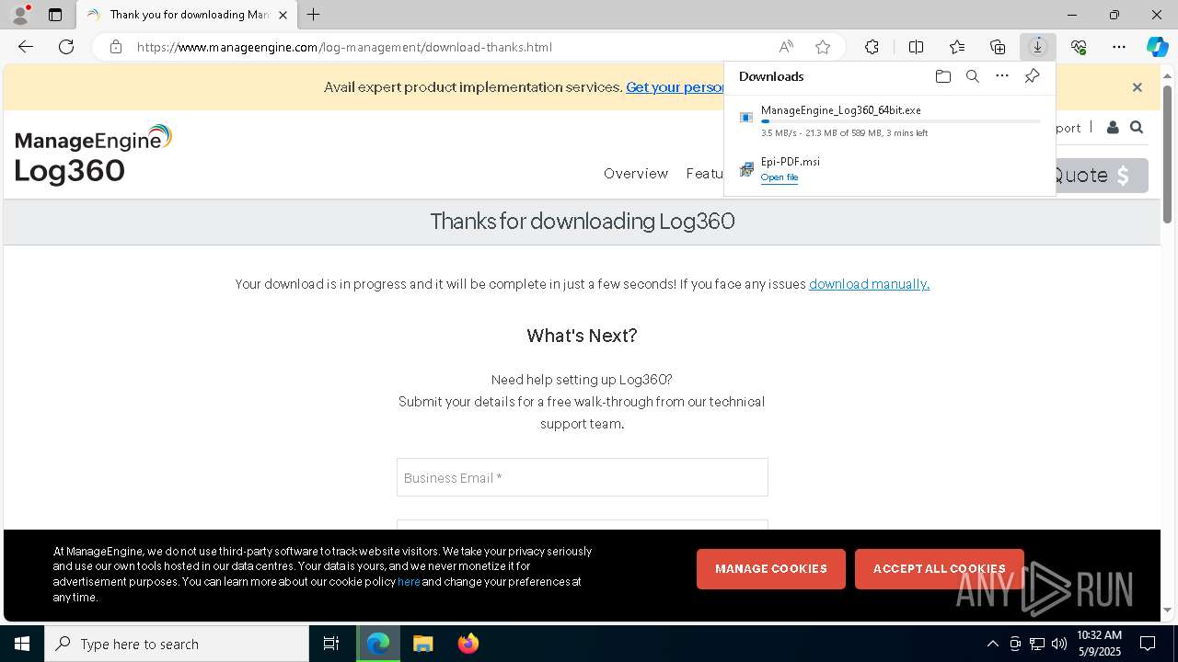Open the Downloads folder icon in the panel

[x=943, y=76]
